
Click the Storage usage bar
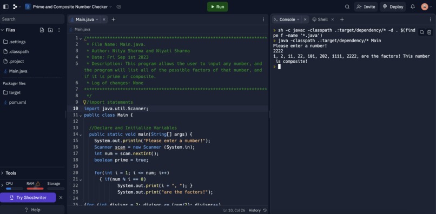coord(56,189)
